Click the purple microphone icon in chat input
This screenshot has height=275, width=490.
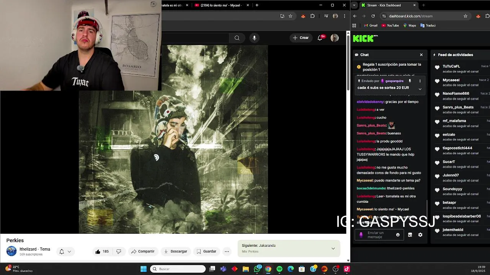(x=361, y=235)
